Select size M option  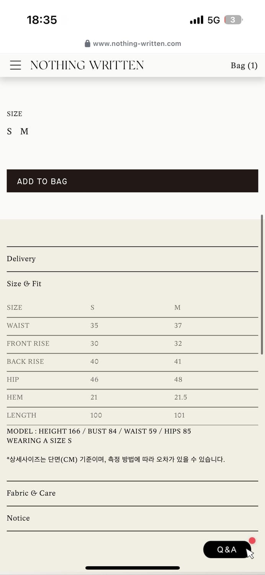(24, 131)
